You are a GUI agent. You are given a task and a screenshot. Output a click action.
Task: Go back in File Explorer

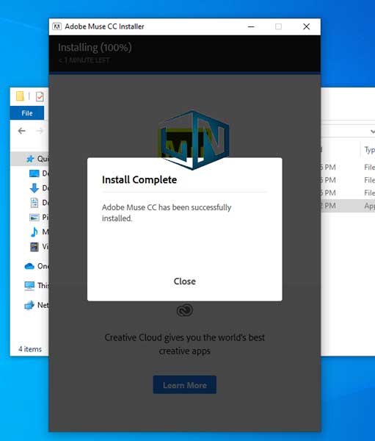[21, 131]
